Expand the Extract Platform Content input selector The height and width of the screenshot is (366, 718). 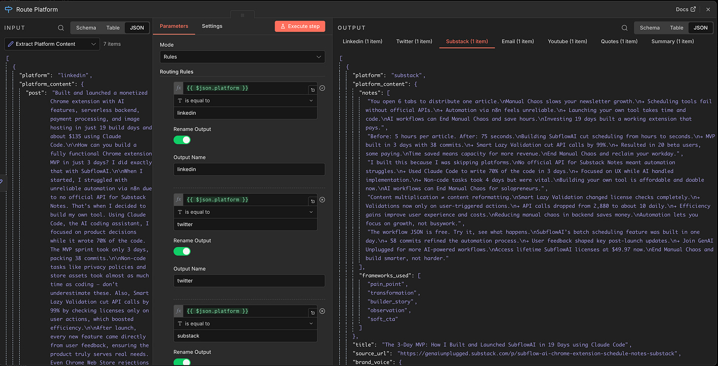pos(94,44)
